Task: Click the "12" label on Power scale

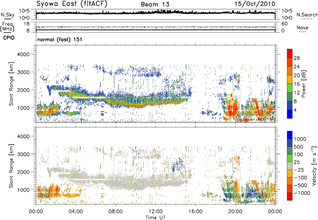Action: [297, 93]
